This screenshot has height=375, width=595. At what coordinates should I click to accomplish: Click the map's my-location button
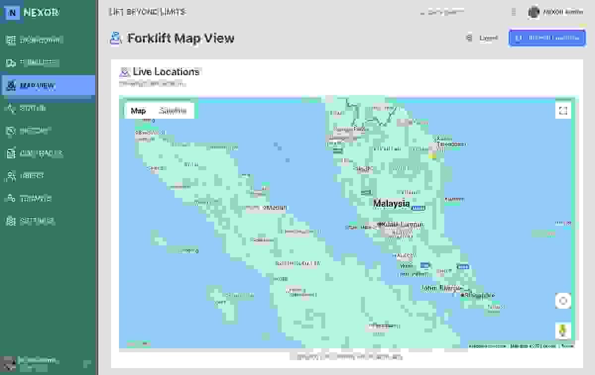click(x=563, y=301)
